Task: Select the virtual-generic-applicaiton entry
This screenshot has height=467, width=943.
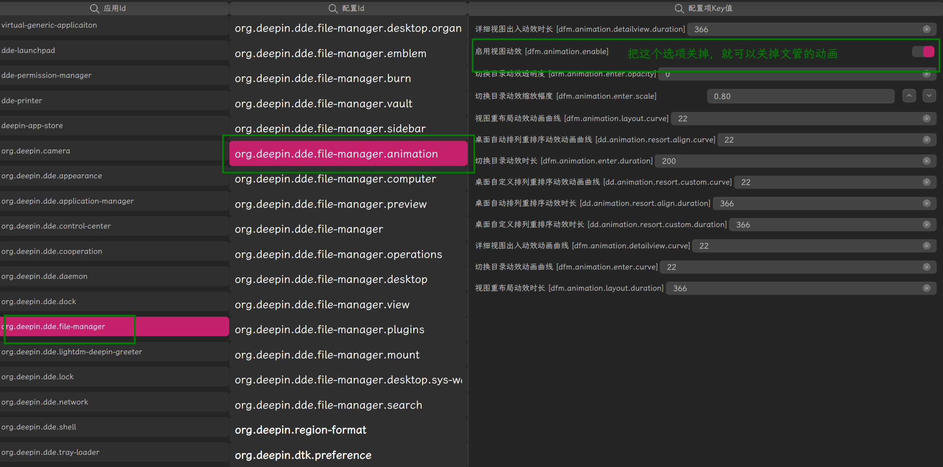Action: pos(114,25)
